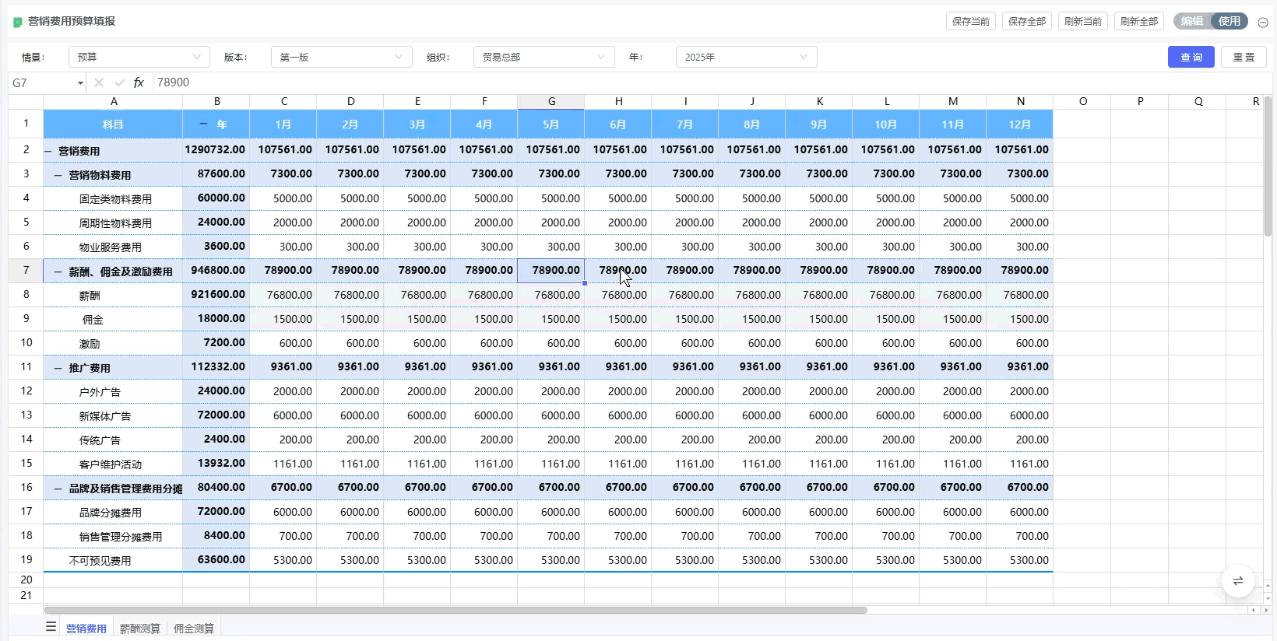Select the 销售管理分摊费用 row label

pyautogui.click(x=121, y=537)
